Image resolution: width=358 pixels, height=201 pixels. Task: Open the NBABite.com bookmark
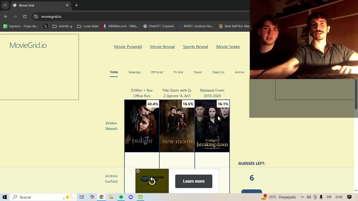[121, 26]
